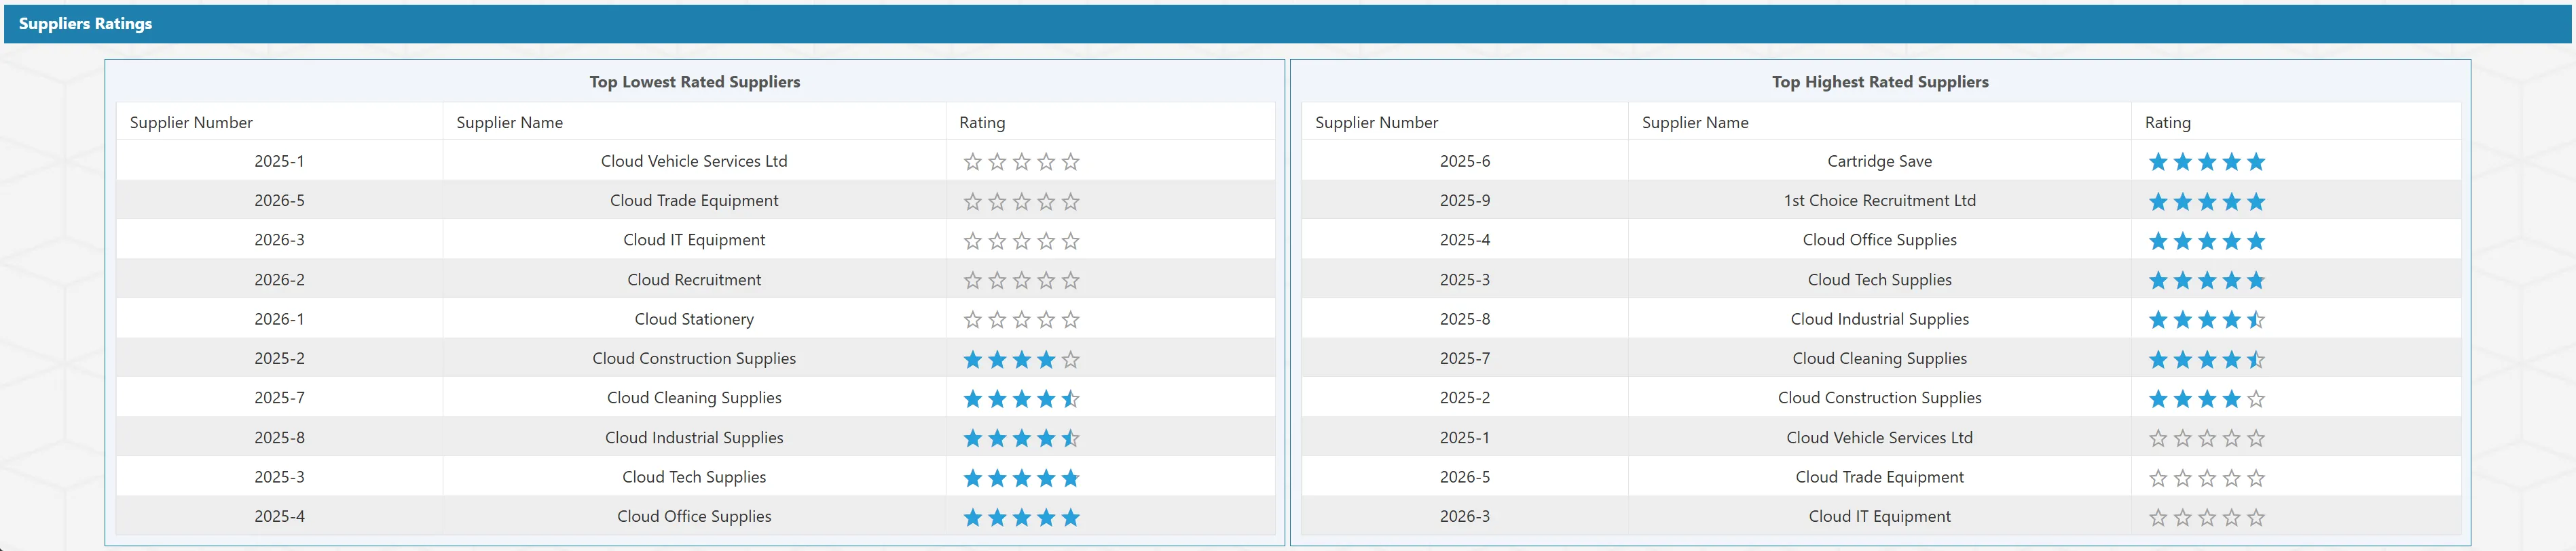Click number 2025-1 in Lowest Rated table

279,161
